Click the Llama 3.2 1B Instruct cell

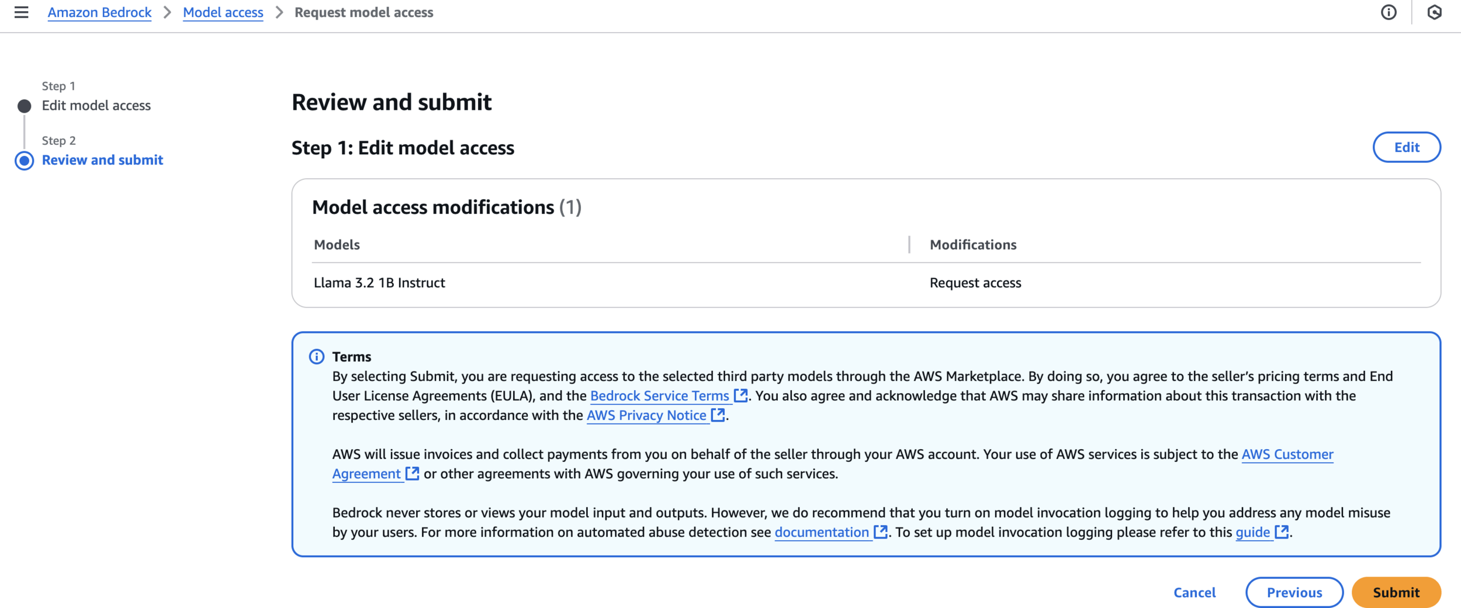tap(379, 283)
